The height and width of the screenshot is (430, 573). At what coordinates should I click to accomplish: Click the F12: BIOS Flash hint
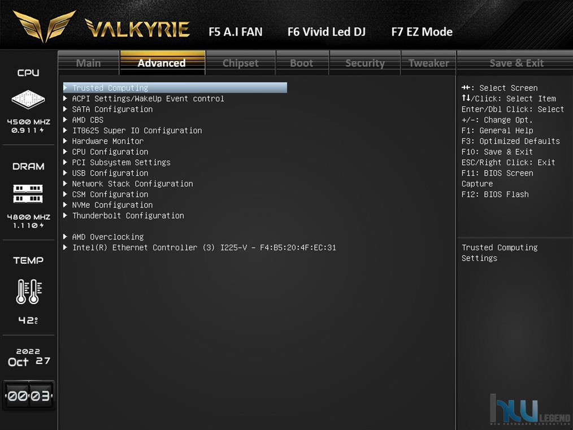(495, 194)
